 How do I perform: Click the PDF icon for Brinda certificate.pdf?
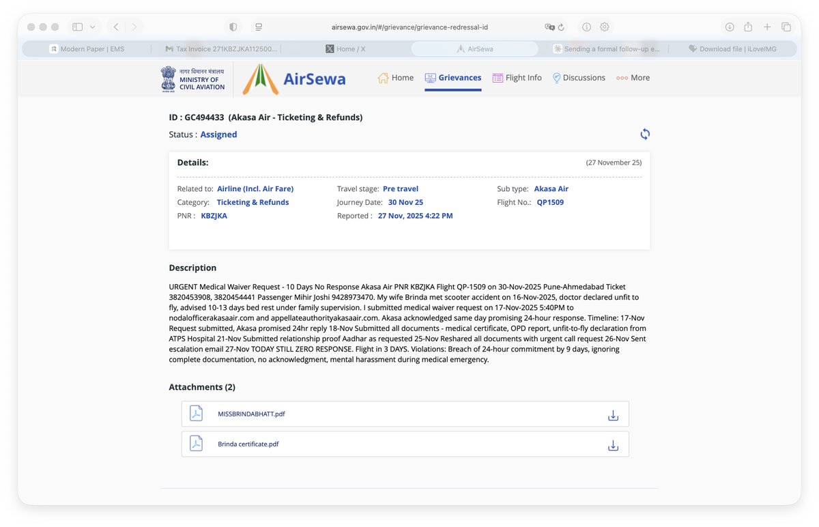pyautogui.click(x=196, y=444)
